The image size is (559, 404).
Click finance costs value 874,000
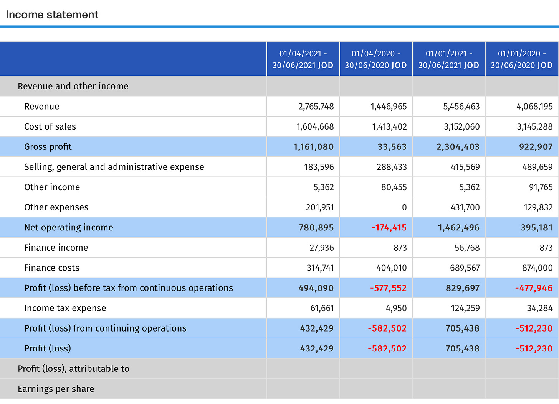(x=537, y=268)
